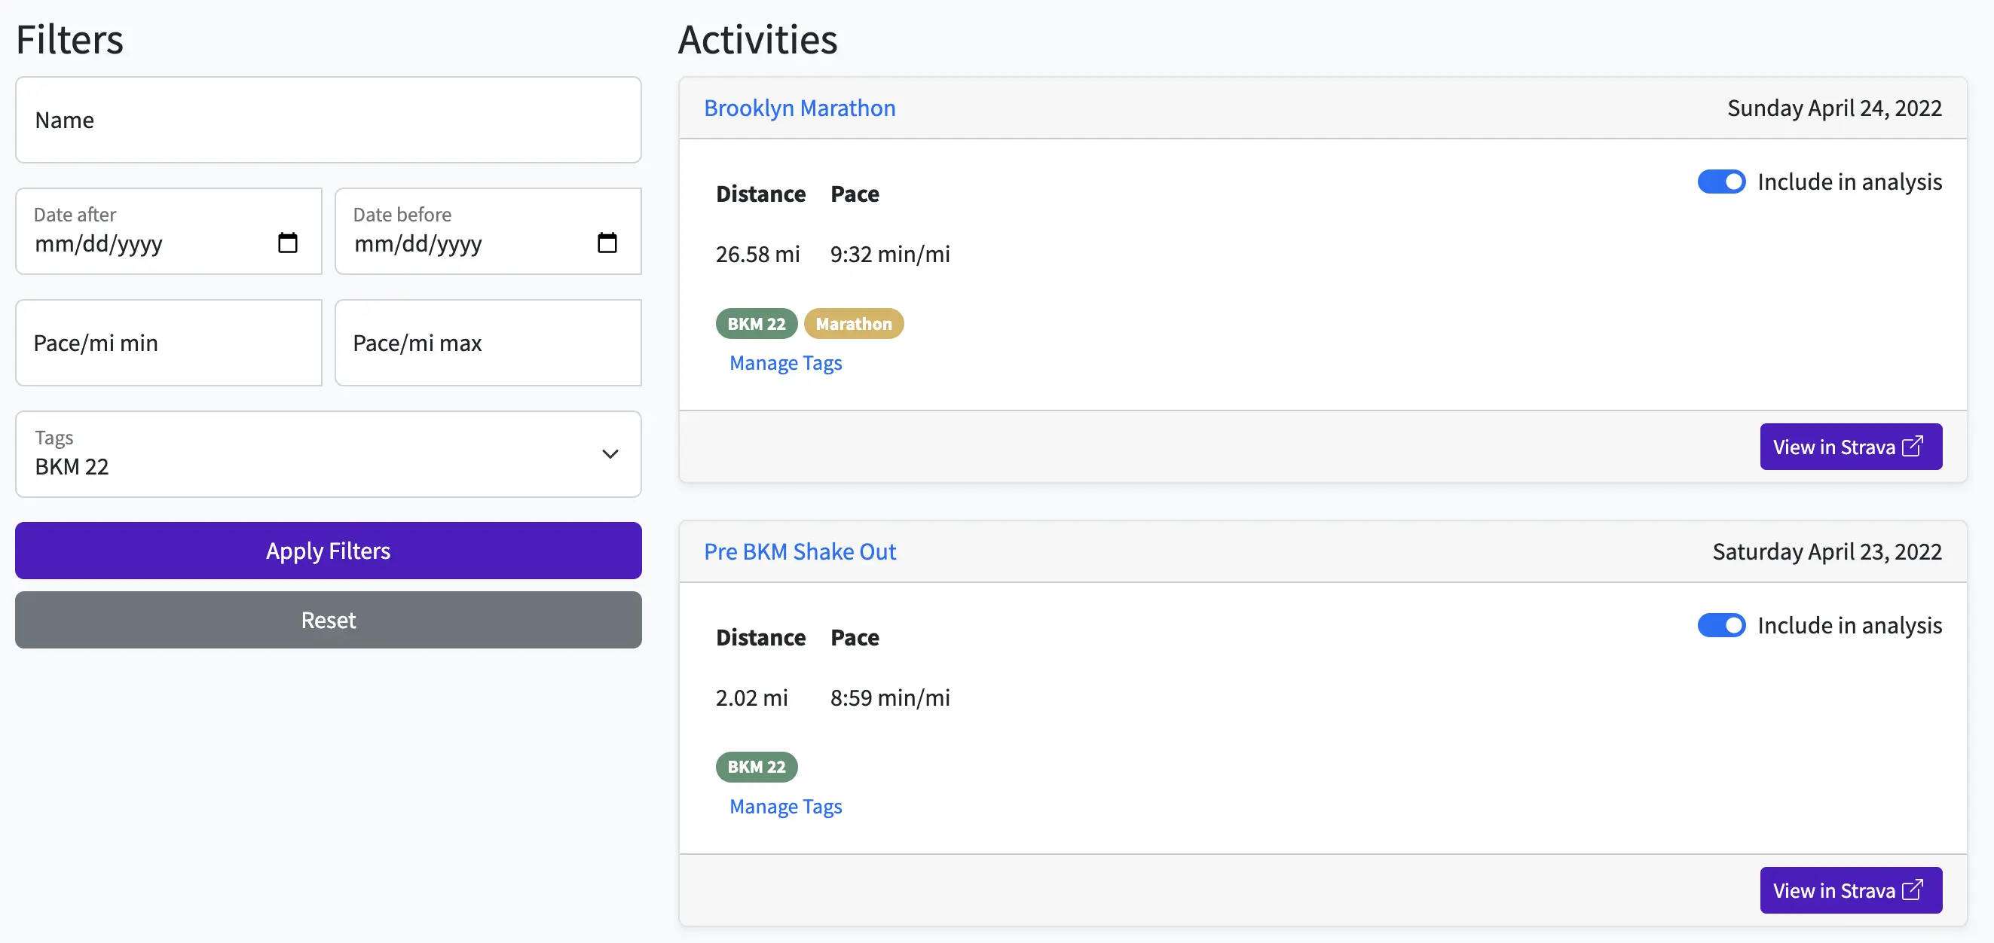Image resolution: width=1994 pixels, height=943 pixels.
Task: Focus the Name filter input field
Action: pos(329,120)
